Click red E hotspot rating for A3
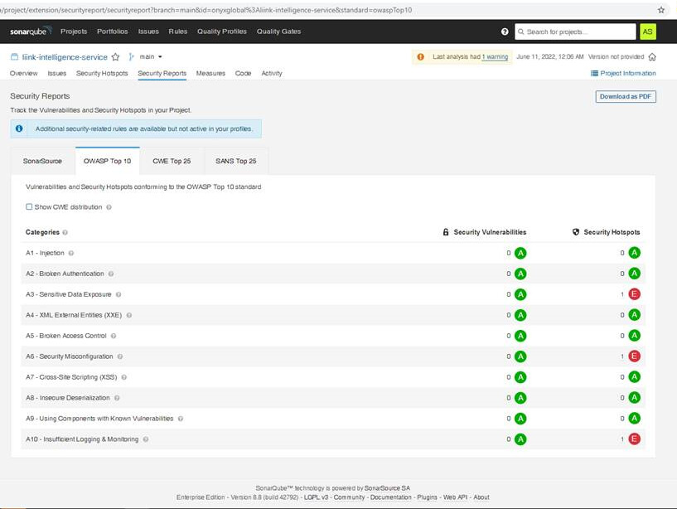The width and height of the screenshot is (677, 509). click(x=634, y=294)
